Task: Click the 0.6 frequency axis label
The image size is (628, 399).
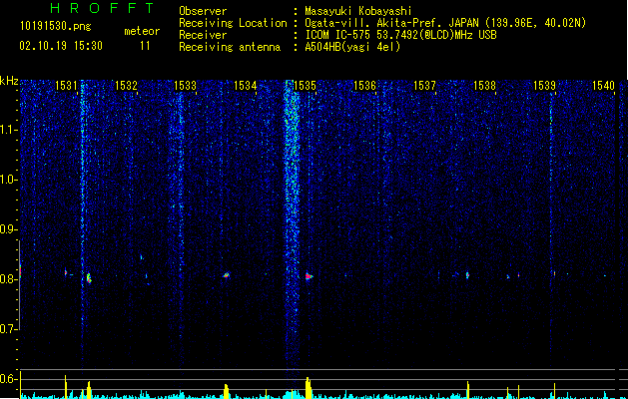Action: 9,379
